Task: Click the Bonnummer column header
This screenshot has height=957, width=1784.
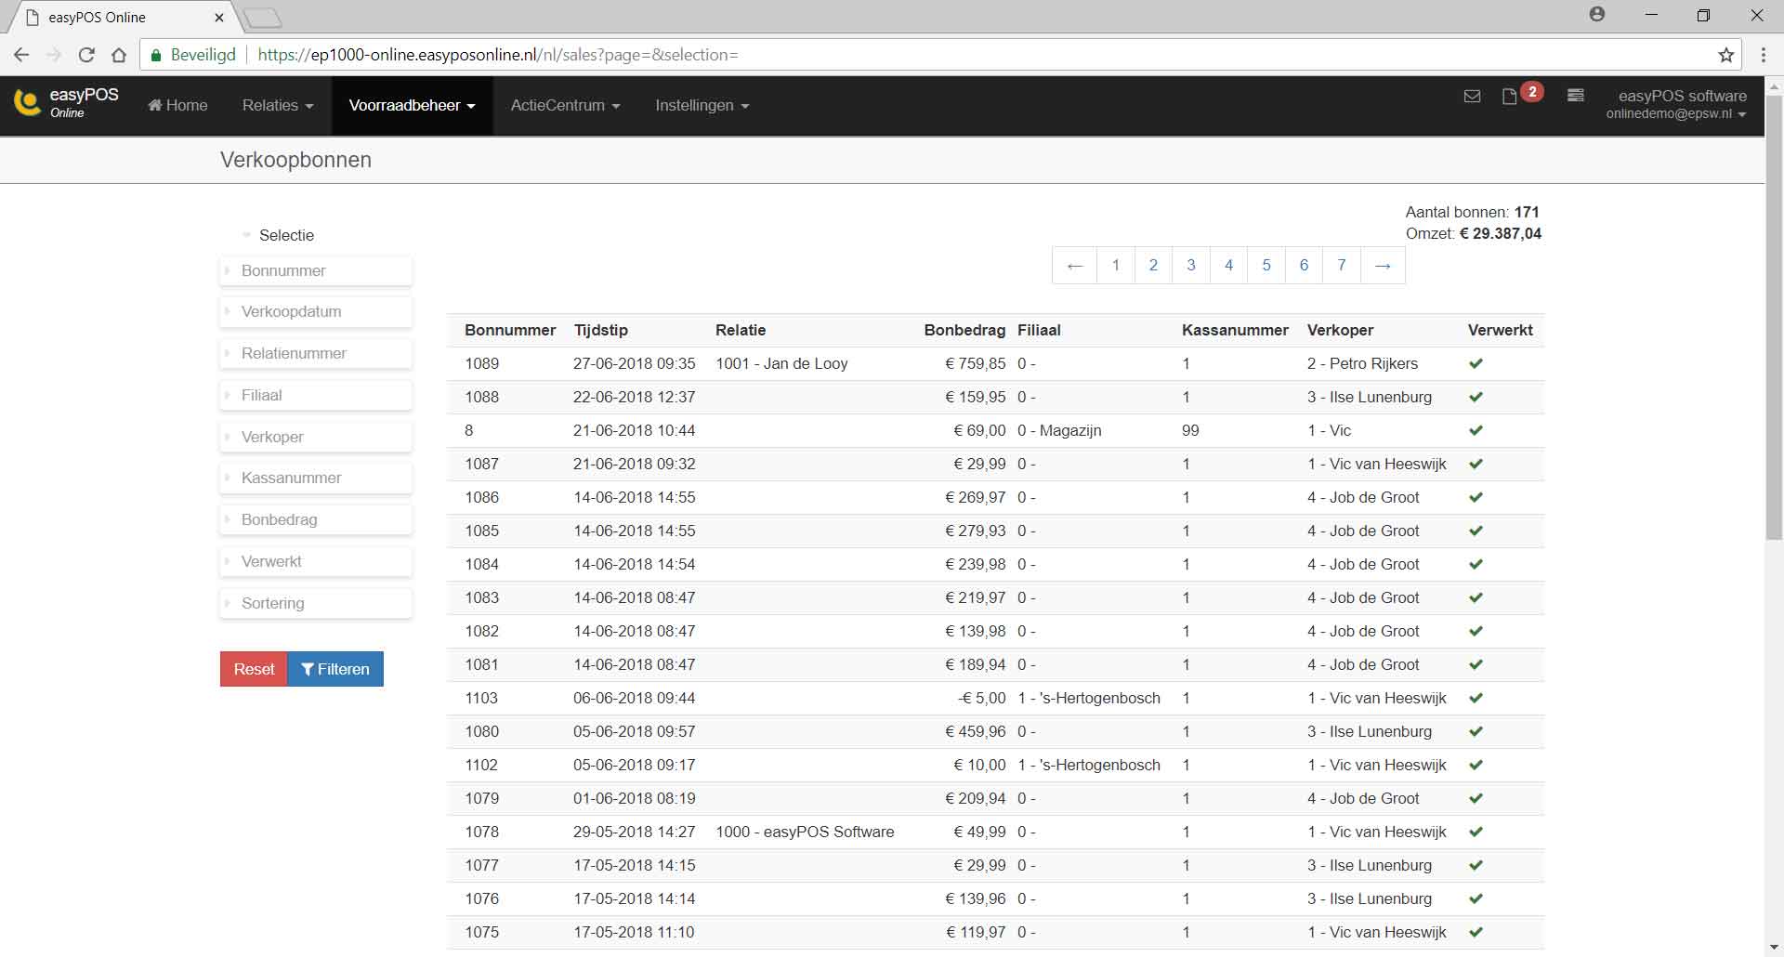Action: click(510, 330)
